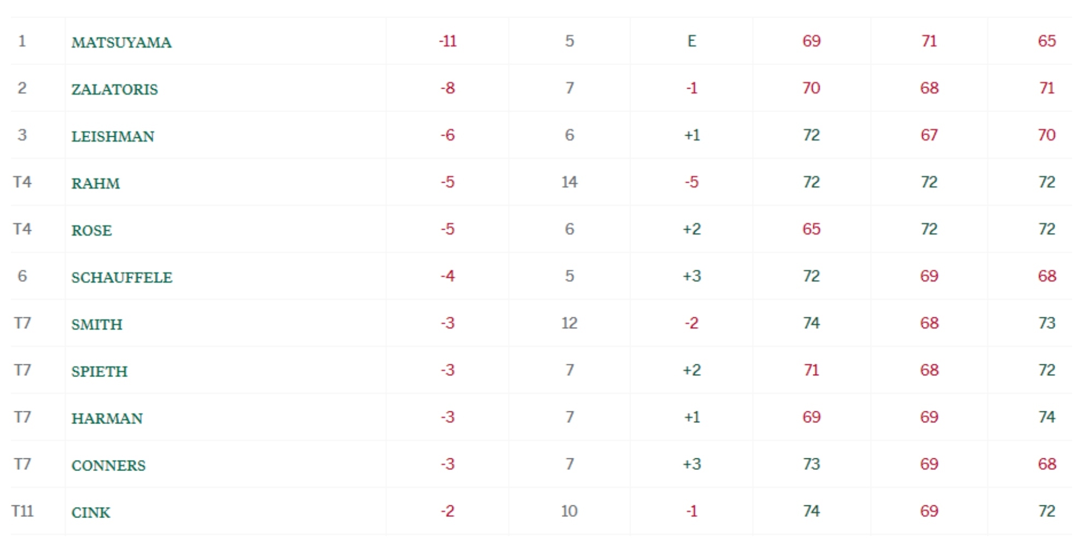Image resolution: width=1083 pixels, height=547 pixels.
Task: Open ZALATORIS player link
Action: (x=114, y=89)
